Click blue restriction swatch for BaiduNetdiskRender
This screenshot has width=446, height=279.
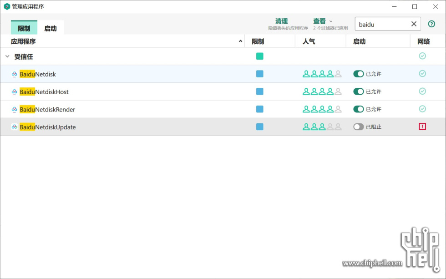pyautogui.click(x=260, y=109)
